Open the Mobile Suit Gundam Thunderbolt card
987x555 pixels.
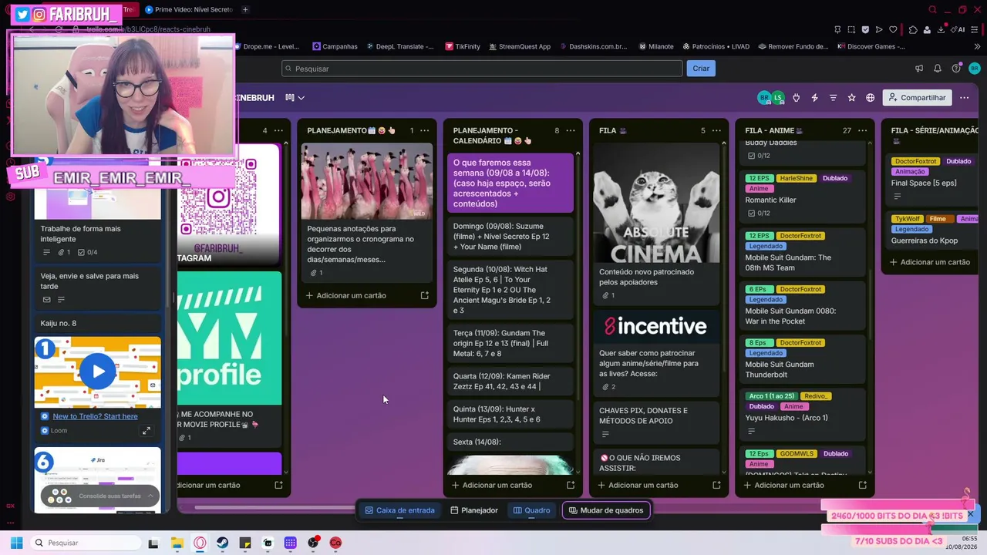(x=802, y=358)
